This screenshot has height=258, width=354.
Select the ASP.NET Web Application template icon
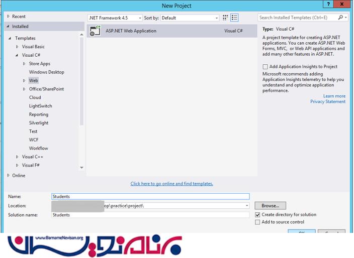(x=95, y=31)
